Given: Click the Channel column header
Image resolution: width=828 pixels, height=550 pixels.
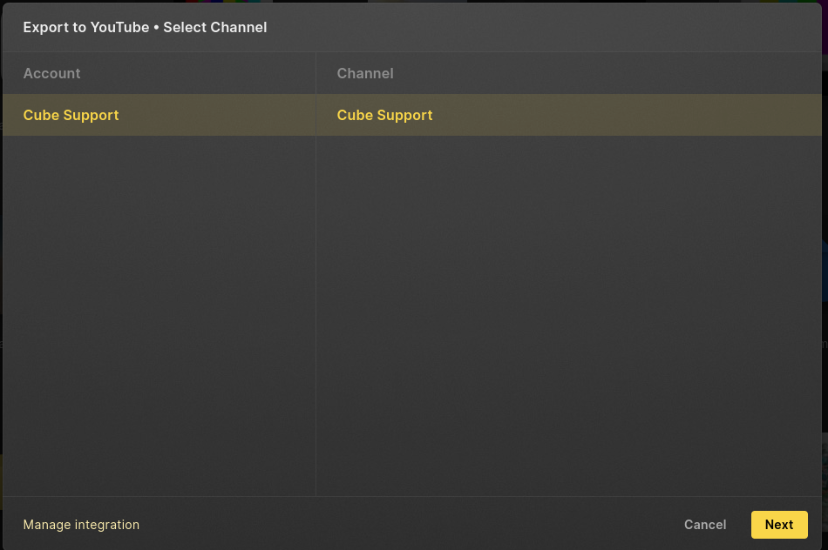Looking at the screenshot, I should [365, 73].
